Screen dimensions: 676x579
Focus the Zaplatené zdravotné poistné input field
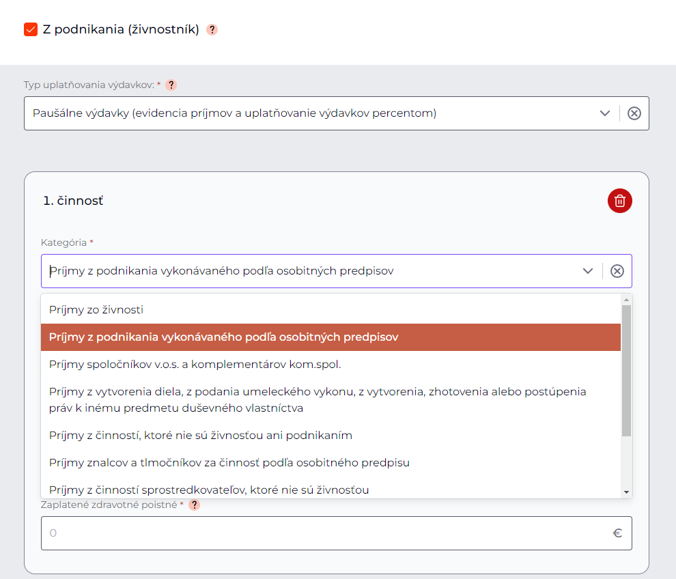328,533
